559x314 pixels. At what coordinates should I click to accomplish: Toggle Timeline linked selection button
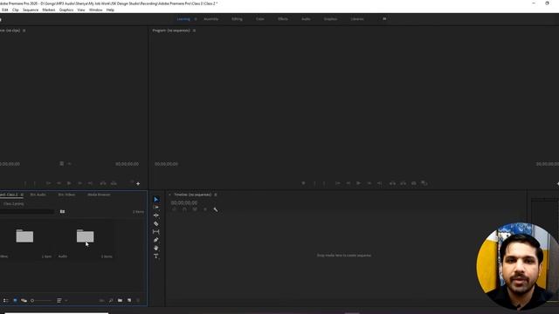(195, 209)
